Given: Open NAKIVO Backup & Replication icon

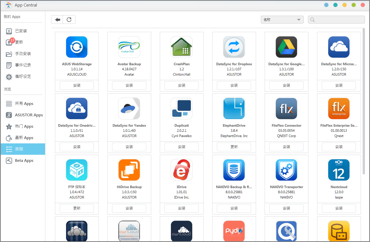Looking at the screenshot, I should [x=234, y=170].
